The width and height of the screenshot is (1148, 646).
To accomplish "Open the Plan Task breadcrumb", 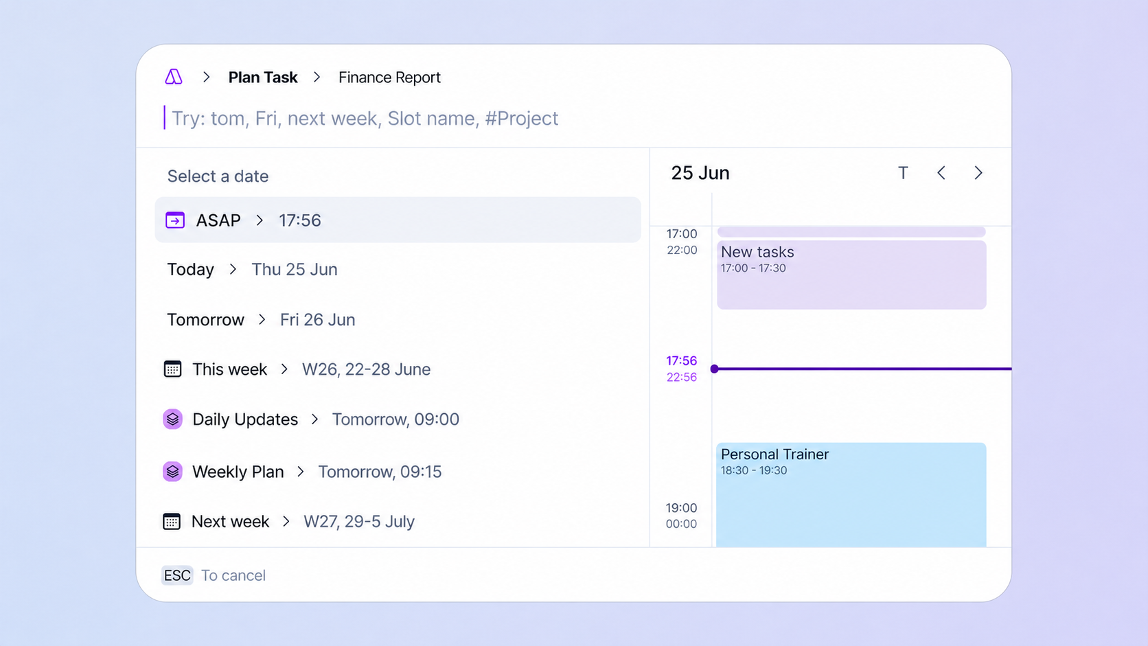I will coord(263,78).
